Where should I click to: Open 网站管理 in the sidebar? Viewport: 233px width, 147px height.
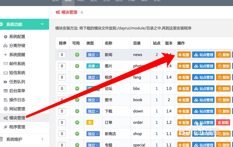pos(14,109)
